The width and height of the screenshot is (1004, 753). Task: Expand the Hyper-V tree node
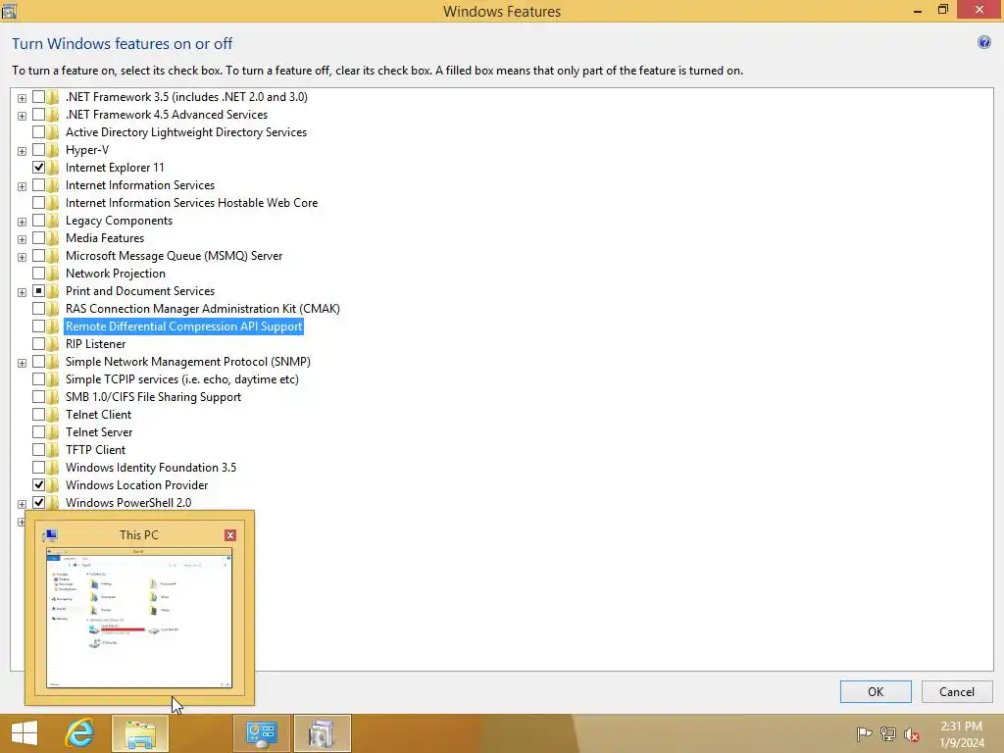[x=22, y=151]
